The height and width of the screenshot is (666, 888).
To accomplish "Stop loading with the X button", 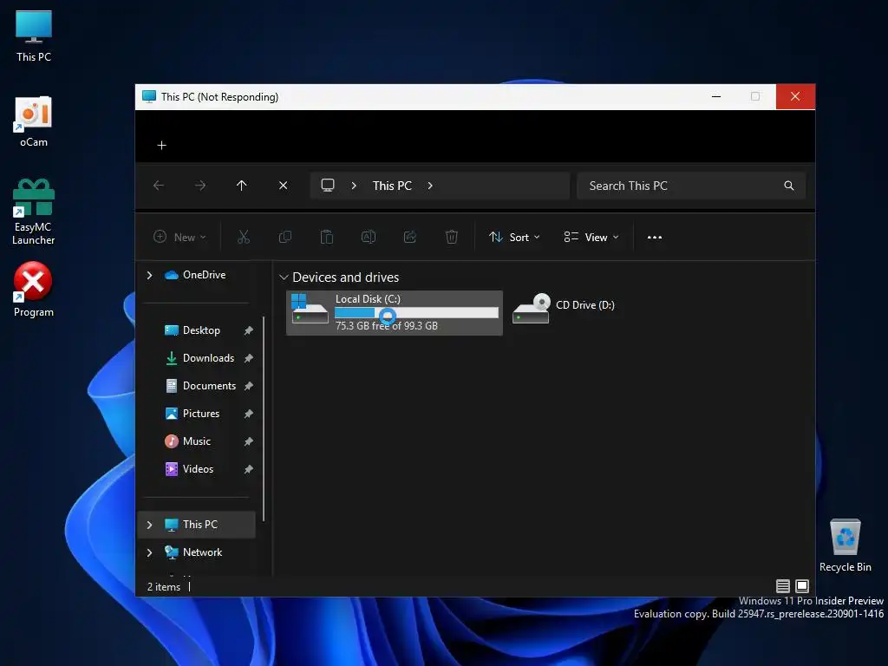I will point(284,186).
